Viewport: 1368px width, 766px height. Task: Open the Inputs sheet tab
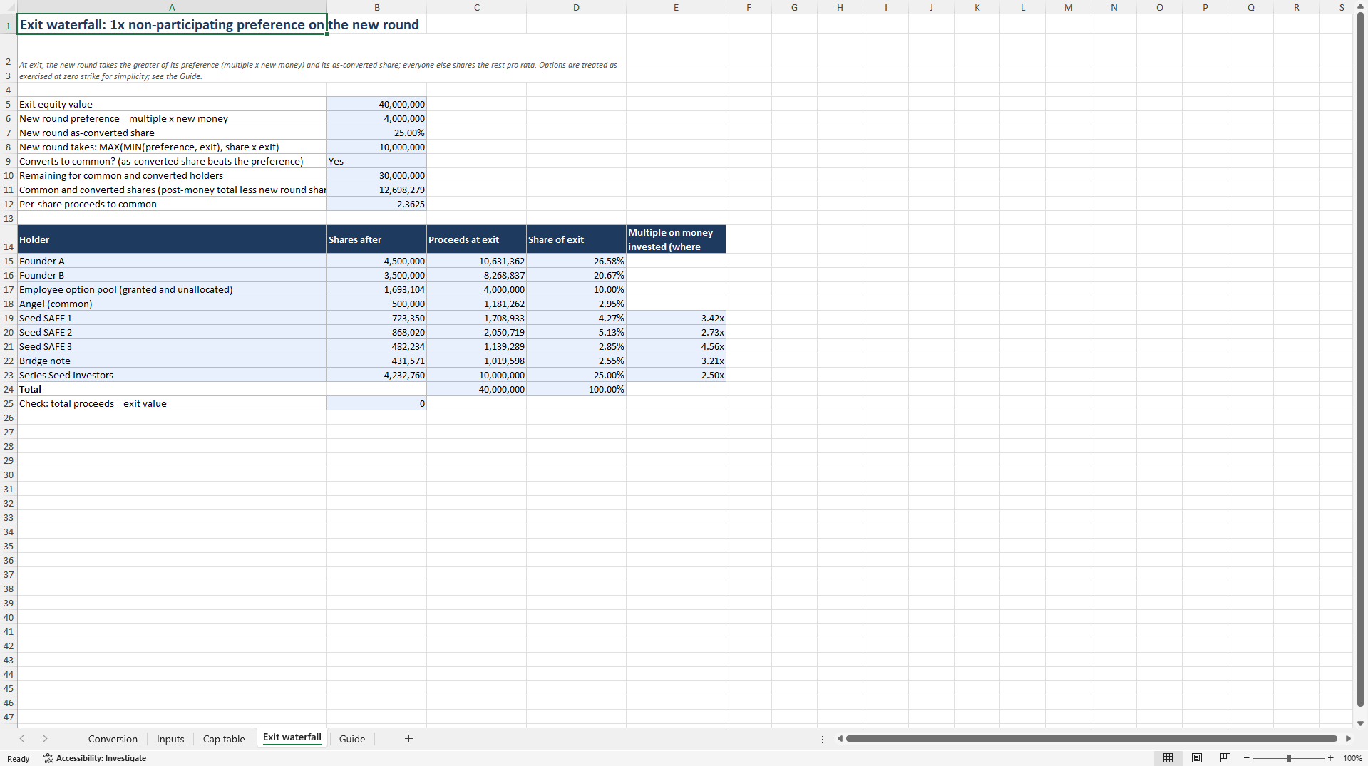[x=170, y=739]
